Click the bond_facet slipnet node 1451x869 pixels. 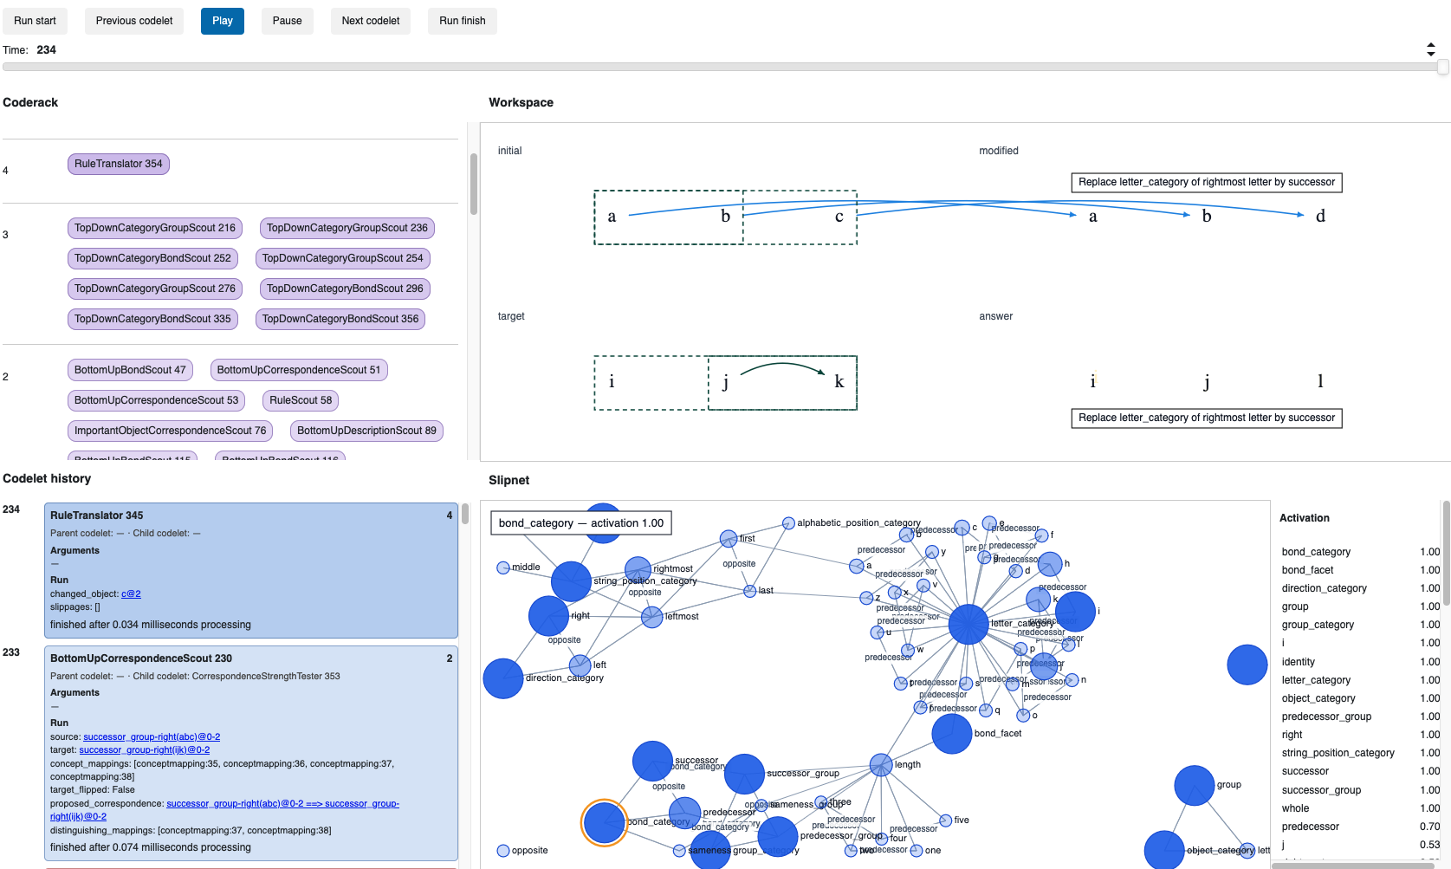951,734
